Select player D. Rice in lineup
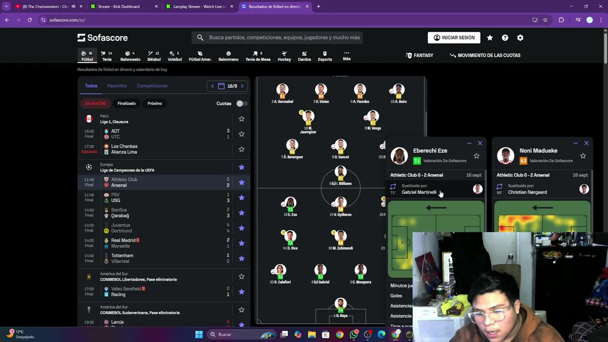The image size is (608, 342). (290, 240)
